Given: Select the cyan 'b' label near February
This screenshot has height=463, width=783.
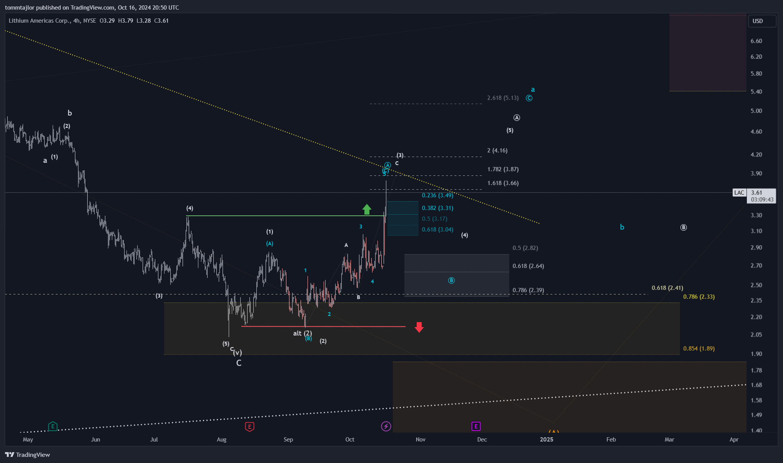Looking at the screenshot, I should pos(622,227).
